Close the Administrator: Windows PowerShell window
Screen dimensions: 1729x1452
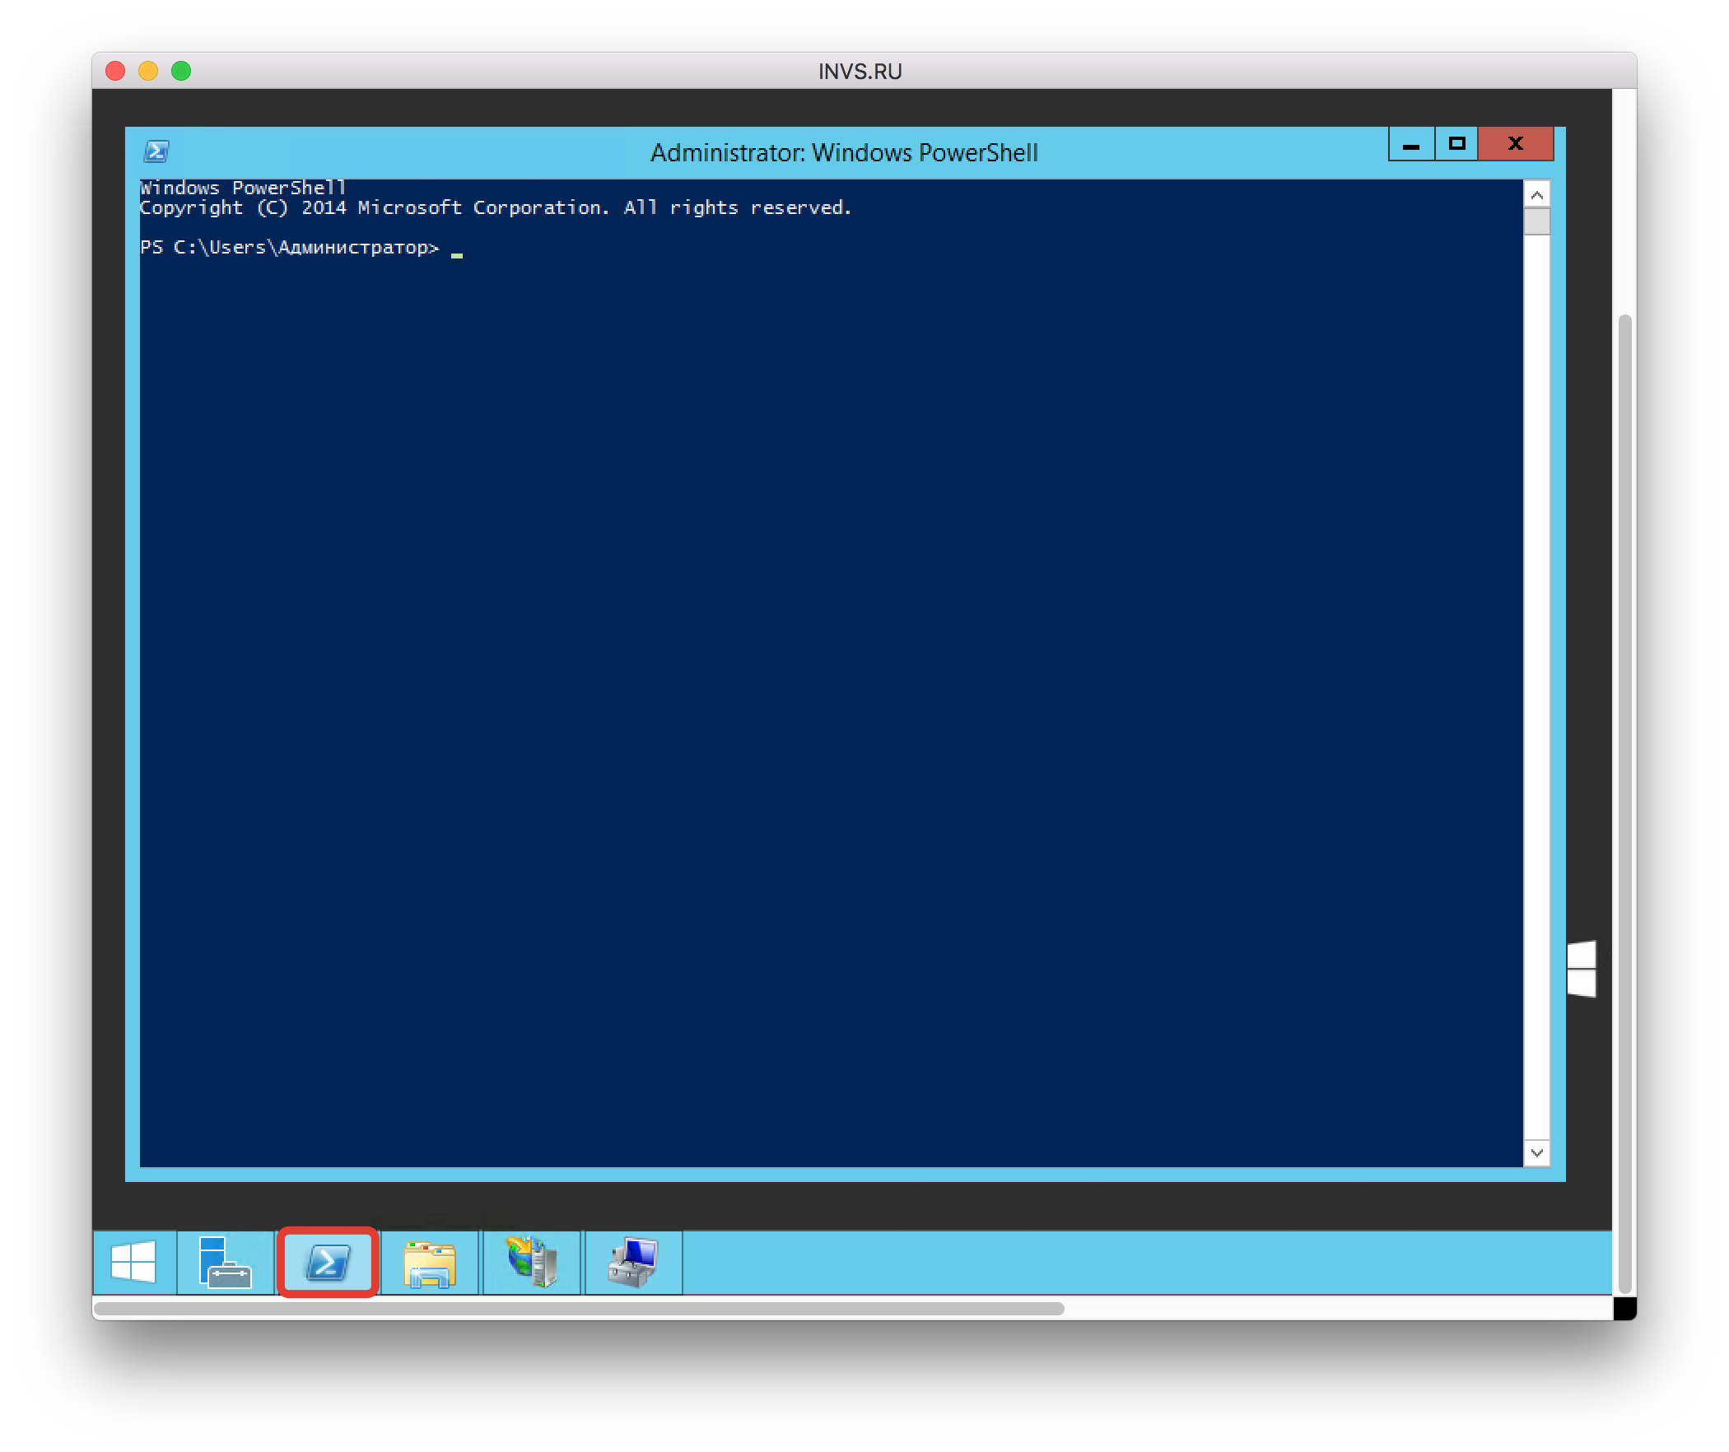tap(1516, 144)
